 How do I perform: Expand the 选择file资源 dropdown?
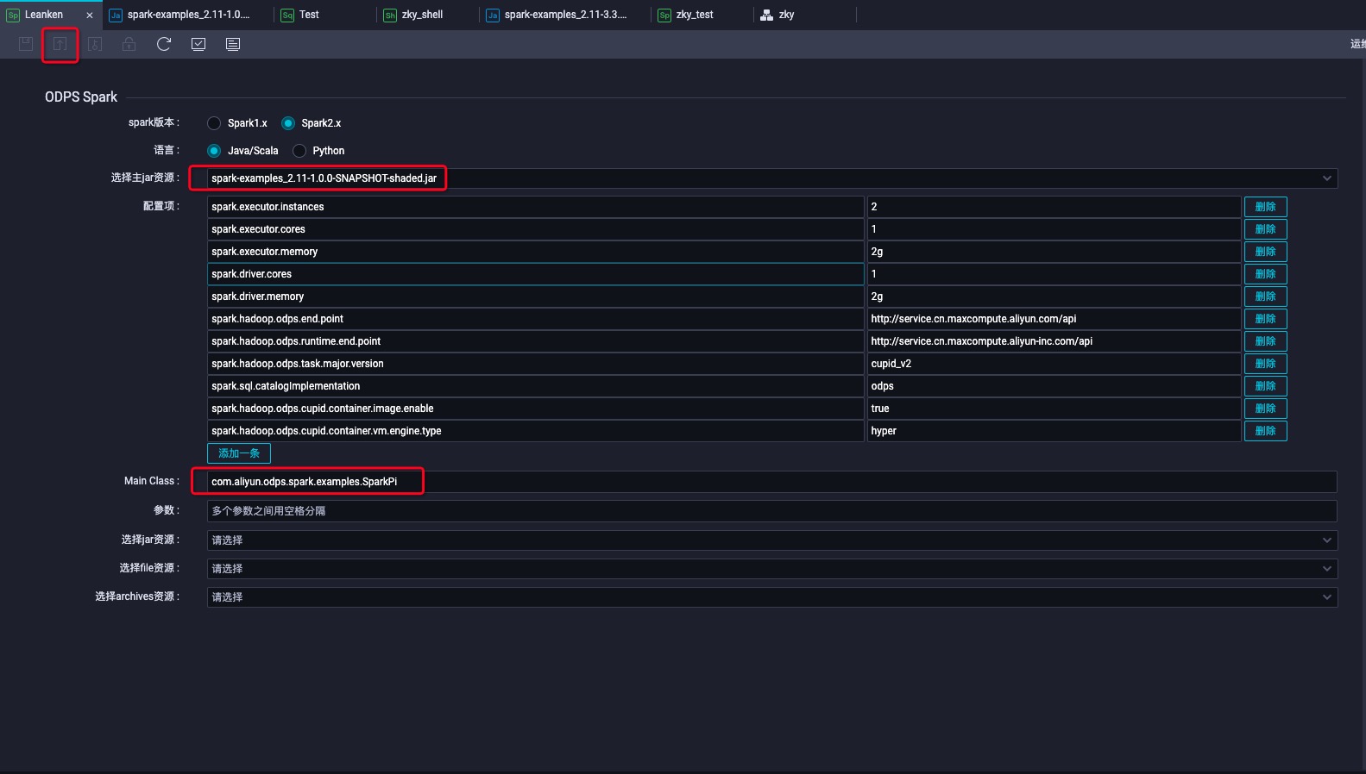click(x=772, y=569)
